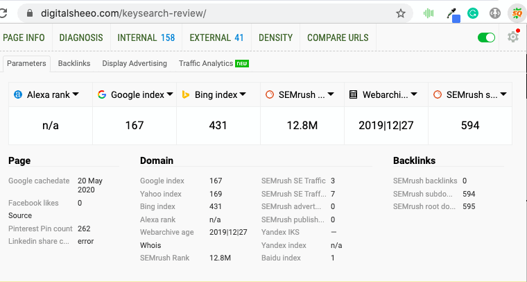Click the browser address bar URL
Viewport: 527px width, 282px height.
click(x=123, y=13)
